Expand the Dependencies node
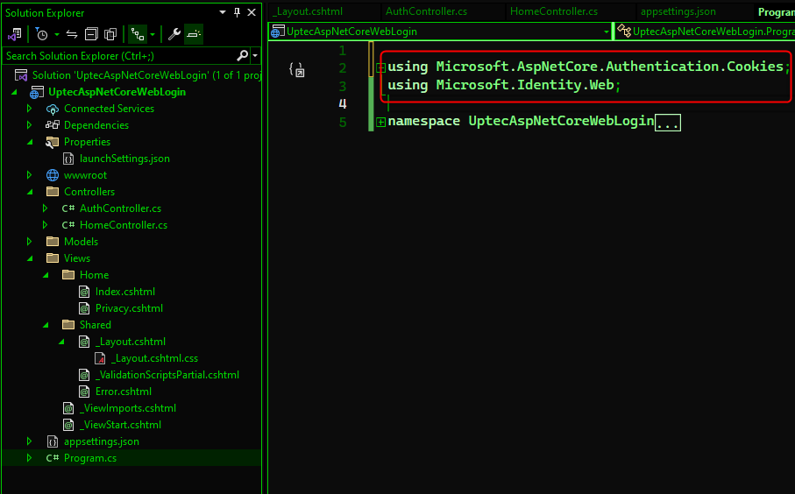Image resolution: width=795 pixels, height=494 pixels. coord(29,125)
